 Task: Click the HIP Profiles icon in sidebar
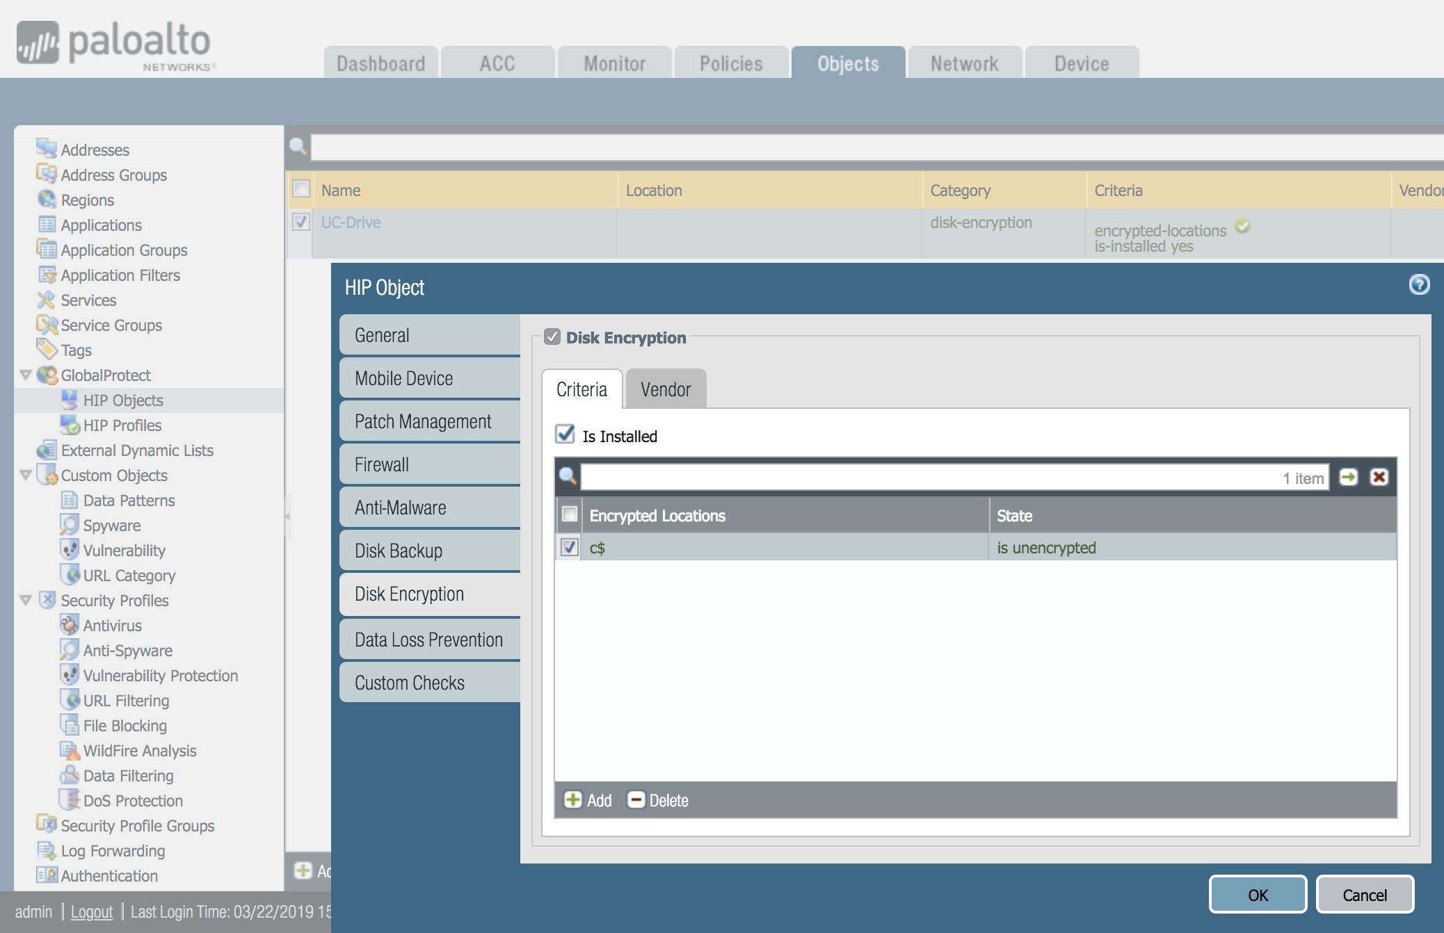pyautogui.click(x=70, y=425)
